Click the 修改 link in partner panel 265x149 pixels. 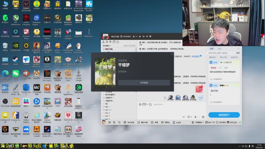point(238,53)
